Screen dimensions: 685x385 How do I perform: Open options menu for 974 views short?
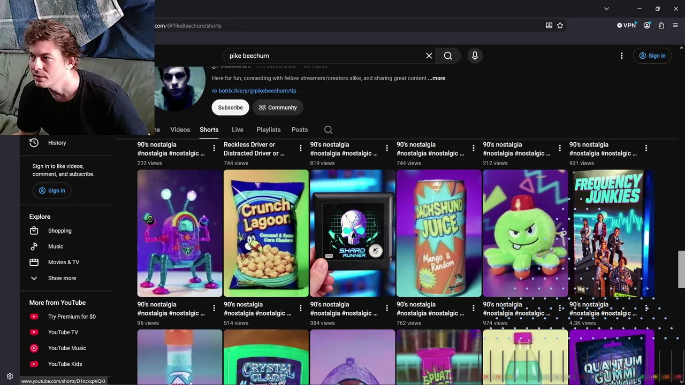tap(560, 308)
